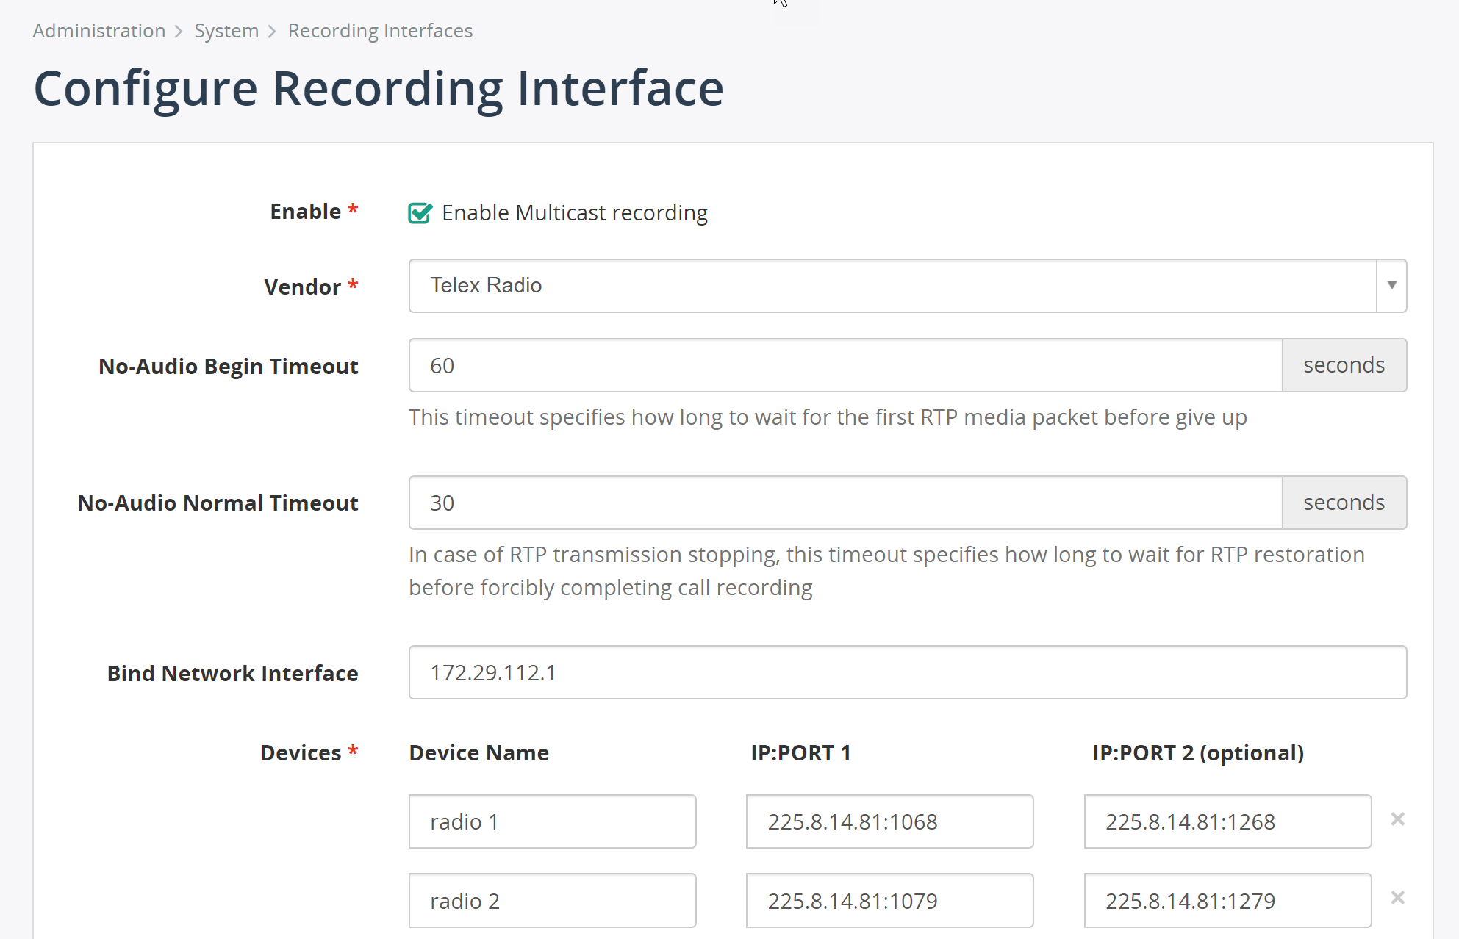Focus the No-Audio Normal Timeout field
This screenshot has height=939, width=1459.
tap(845, 503)
